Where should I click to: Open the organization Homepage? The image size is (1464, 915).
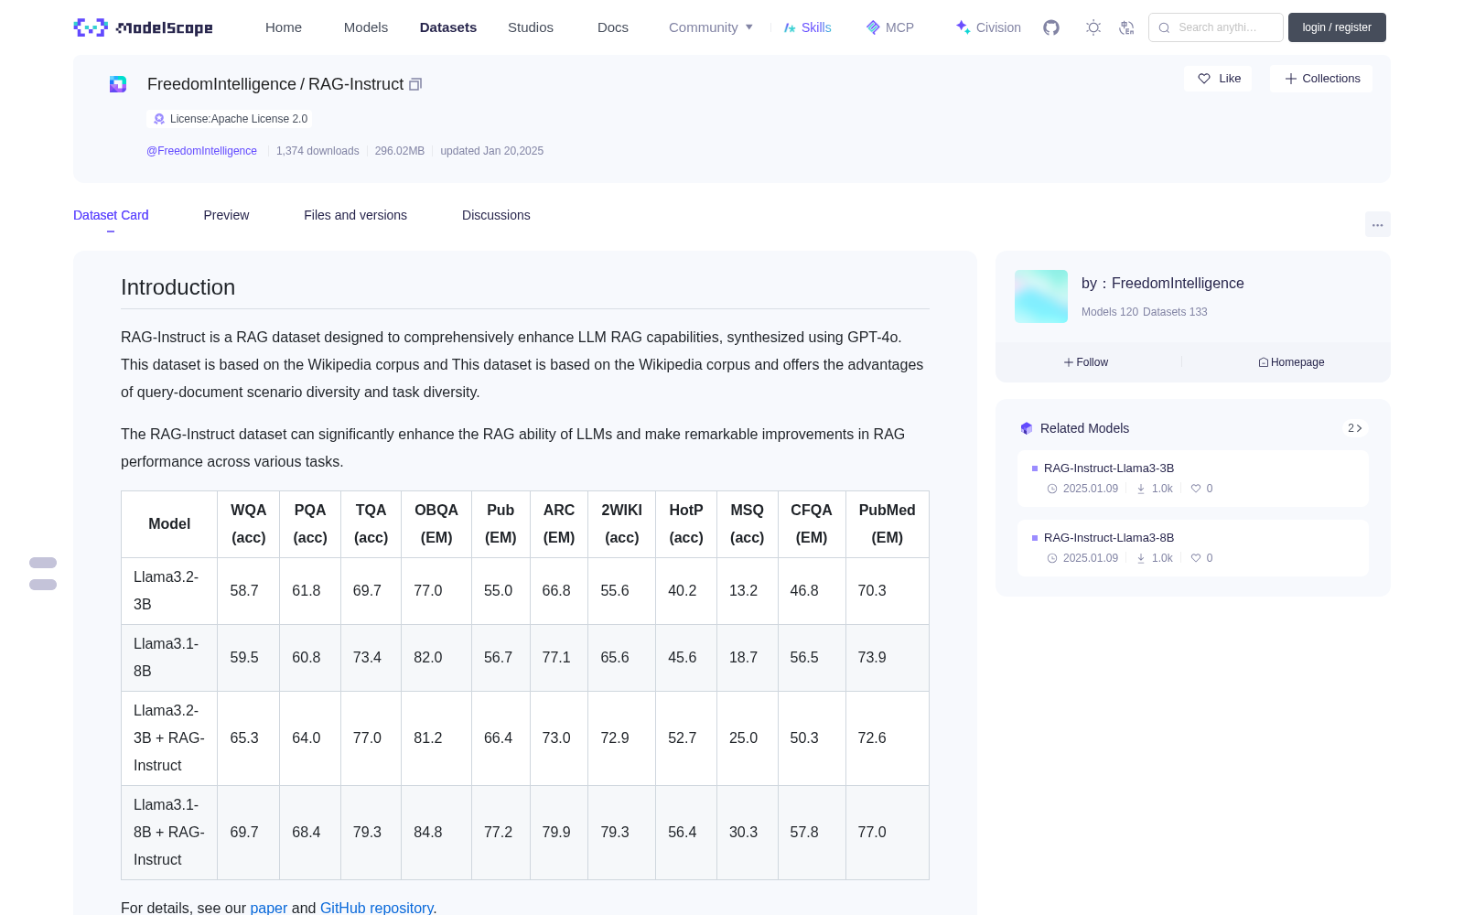point(1291,362)
